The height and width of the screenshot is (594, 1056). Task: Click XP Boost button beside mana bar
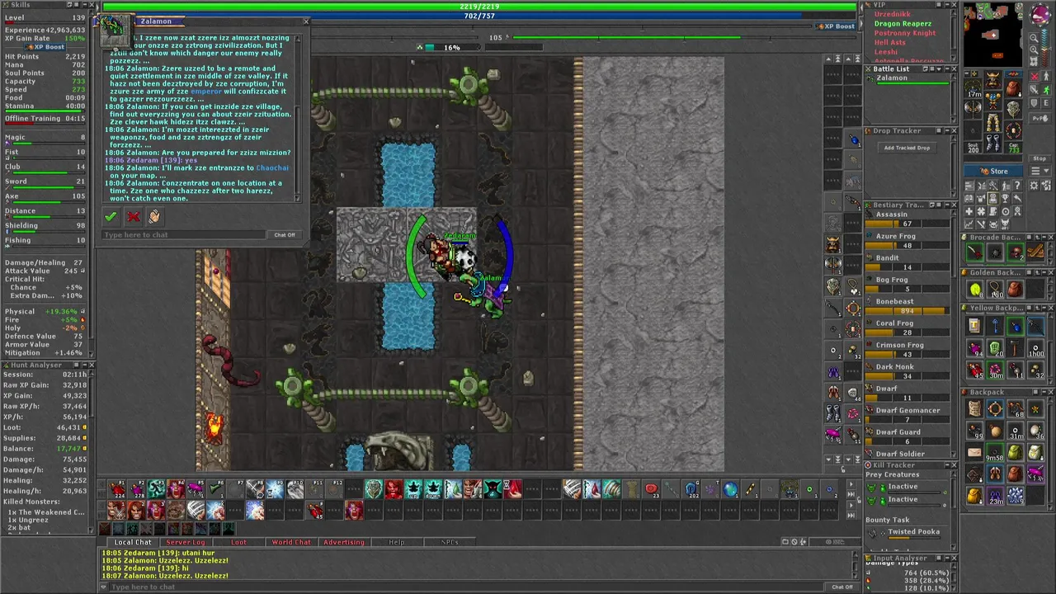tap(835, 26)
